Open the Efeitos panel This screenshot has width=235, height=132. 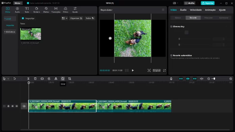tap(46, 10)
